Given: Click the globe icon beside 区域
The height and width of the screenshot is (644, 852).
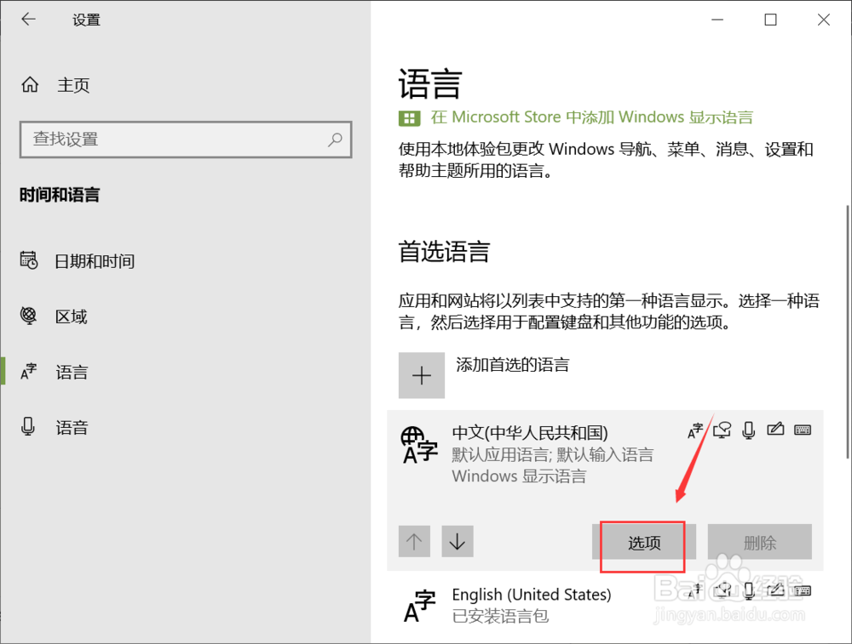Looking at the screenshot, I should pos(28,316).
